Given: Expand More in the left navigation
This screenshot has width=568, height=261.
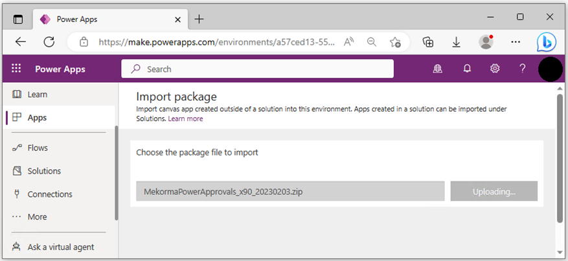Looking at the screenshot, I should pyautogui.click(x=37, y=217).
